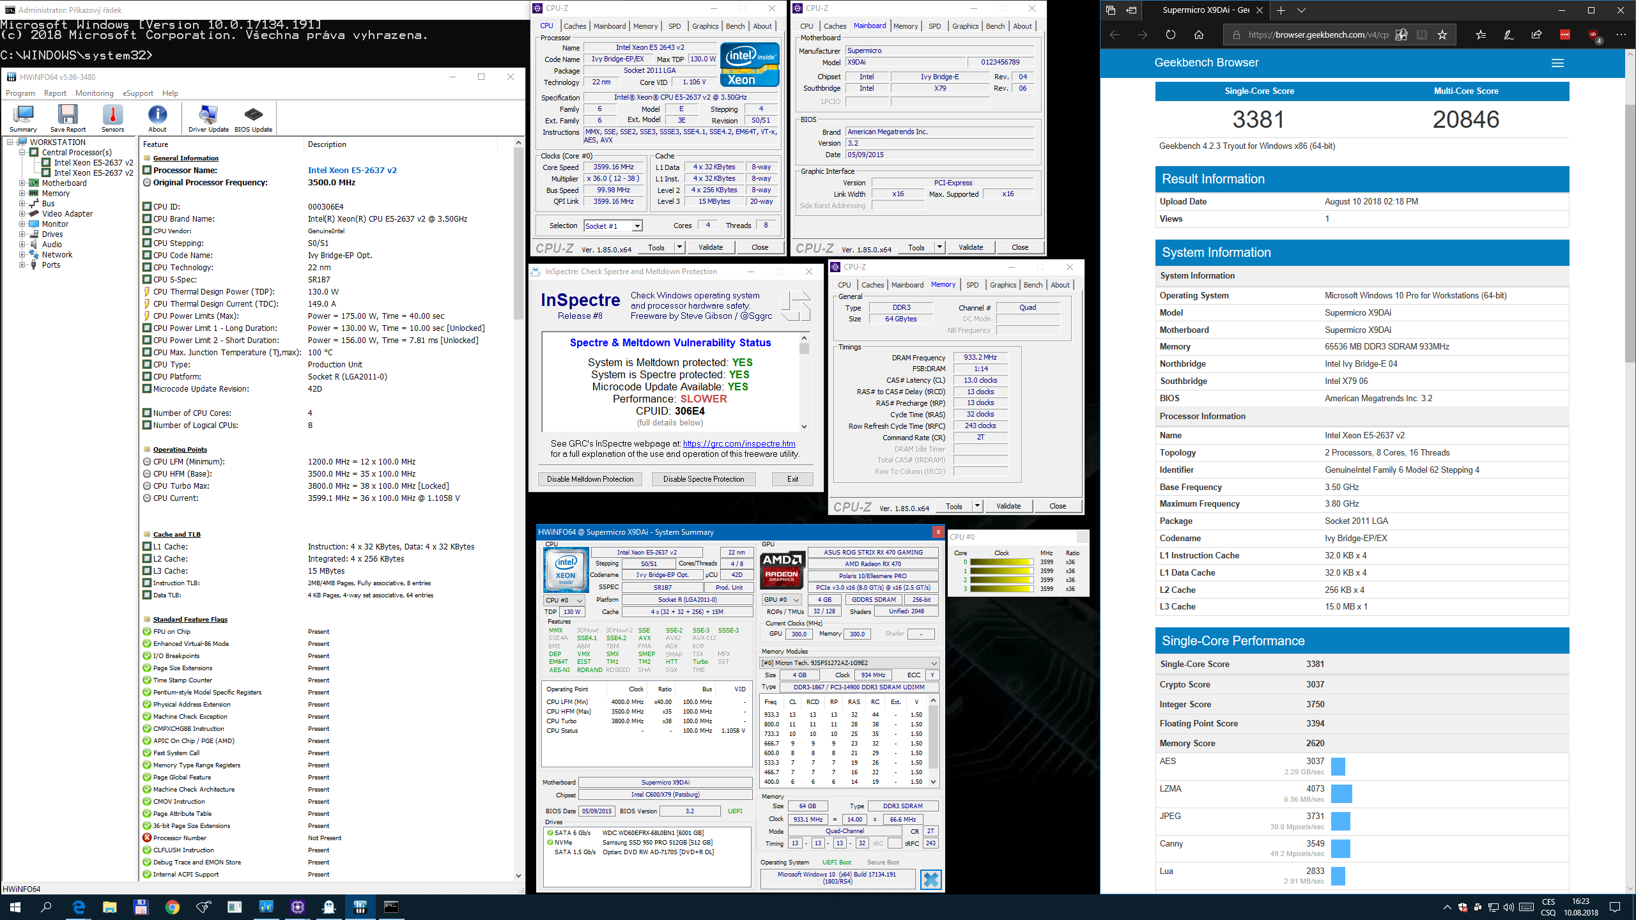The width and height of the screenshot is (1636, 920).
Task: Click Exit in InSpectre
Action: pos(792,479)
